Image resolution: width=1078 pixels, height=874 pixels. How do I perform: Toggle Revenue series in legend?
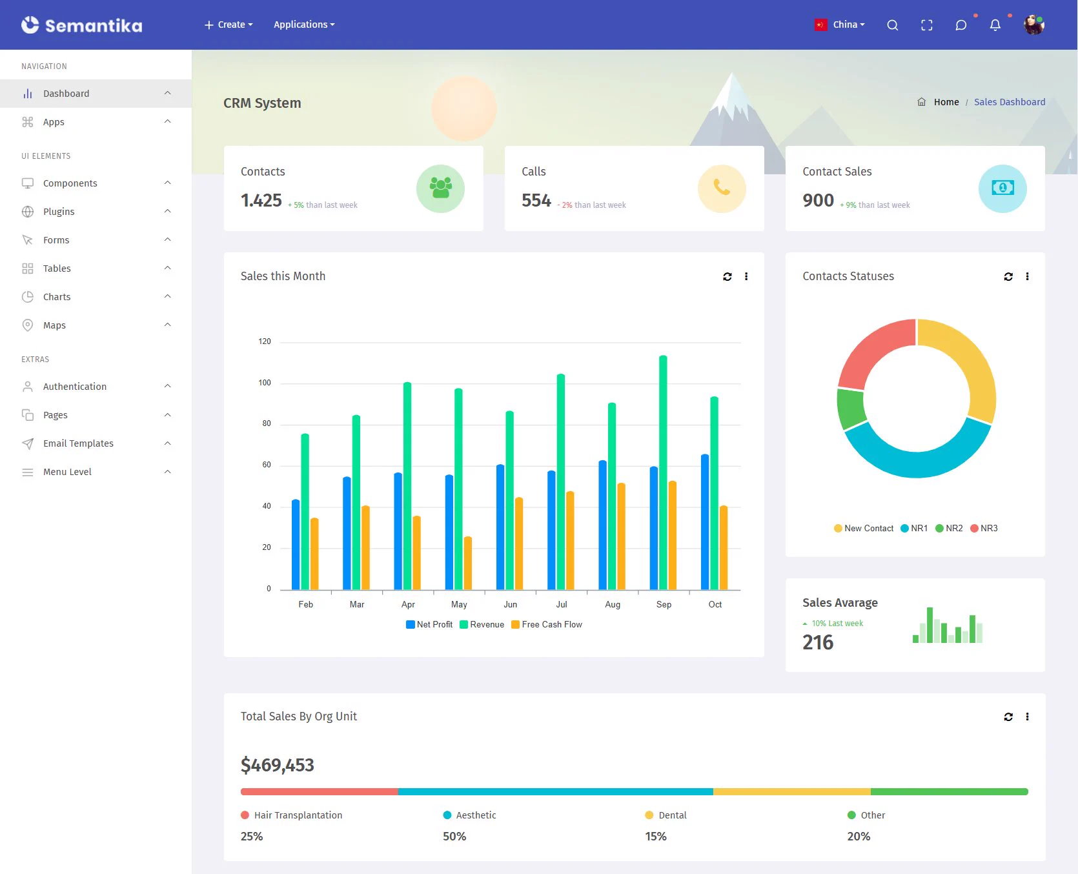click(x=482, y=624)
